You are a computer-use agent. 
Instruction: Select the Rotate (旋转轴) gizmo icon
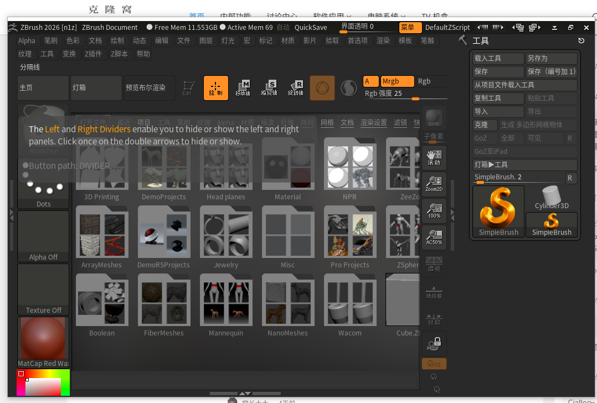[x=296, y=88]
